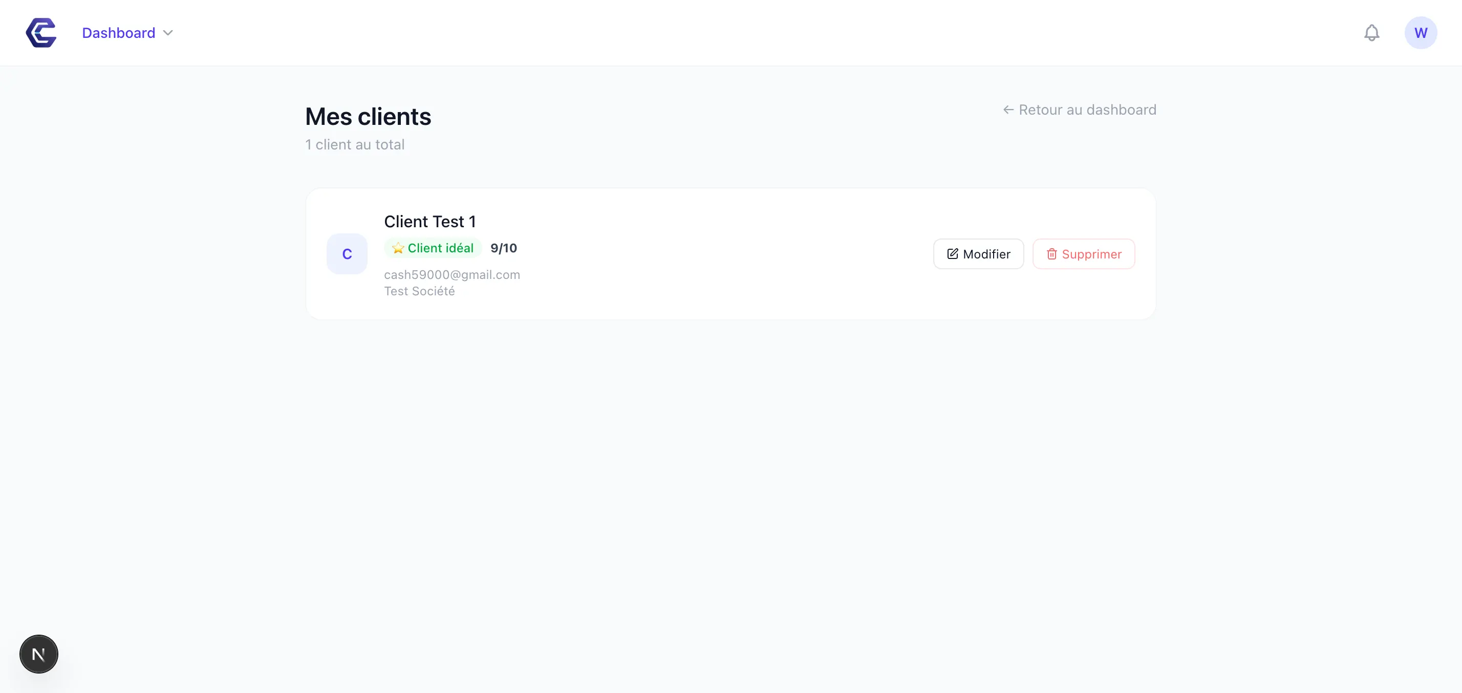Screen dimensions: 1462x693
Task: Click the C avatar of Client Test 1
Action: pyautogui.click(x=347, y=254)
